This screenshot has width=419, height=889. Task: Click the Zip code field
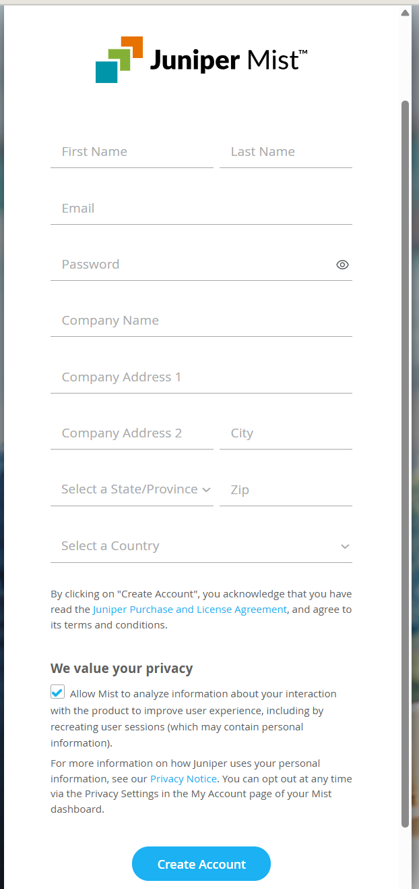pos(286,490)
